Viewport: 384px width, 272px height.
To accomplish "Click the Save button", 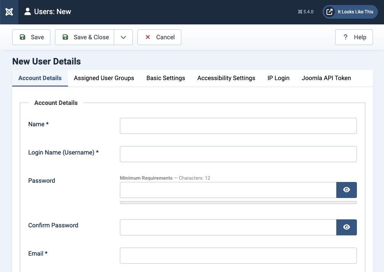I will pyautogui.click(x=31, y=37).
